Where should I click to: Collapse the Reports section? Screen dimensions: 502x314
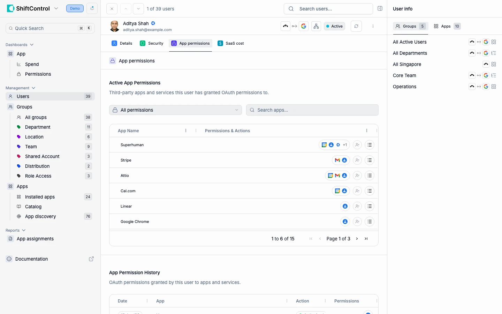pos(16,230)
